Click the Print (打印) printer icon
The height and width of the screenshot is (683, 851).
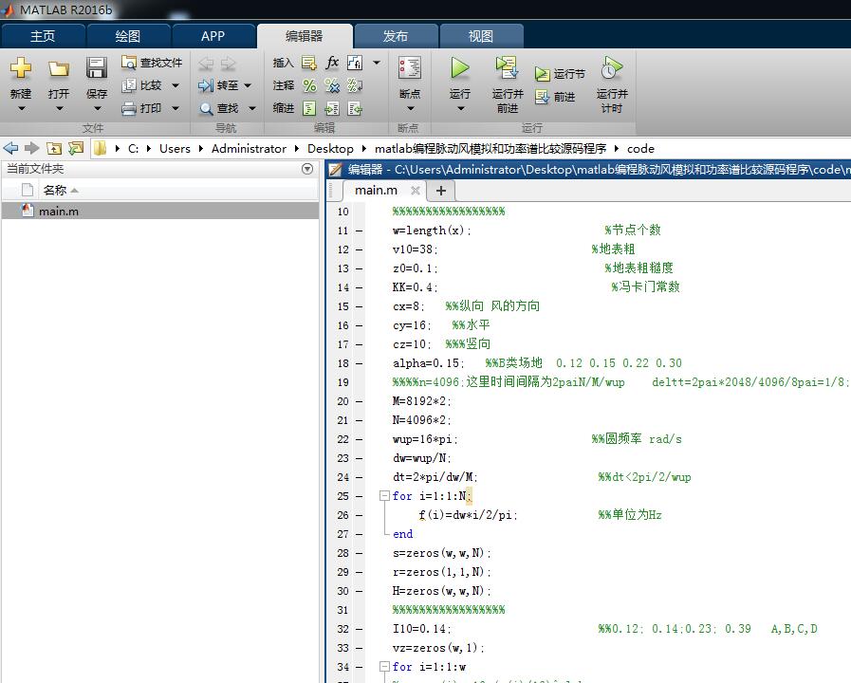(129, 108)
